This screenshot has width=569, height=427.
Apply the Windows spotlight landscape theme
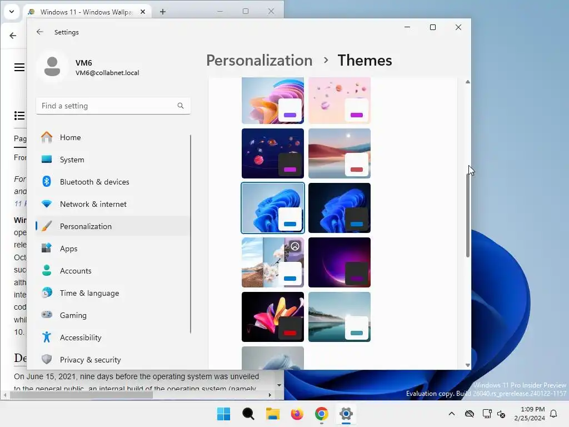[x=273, y=262]
